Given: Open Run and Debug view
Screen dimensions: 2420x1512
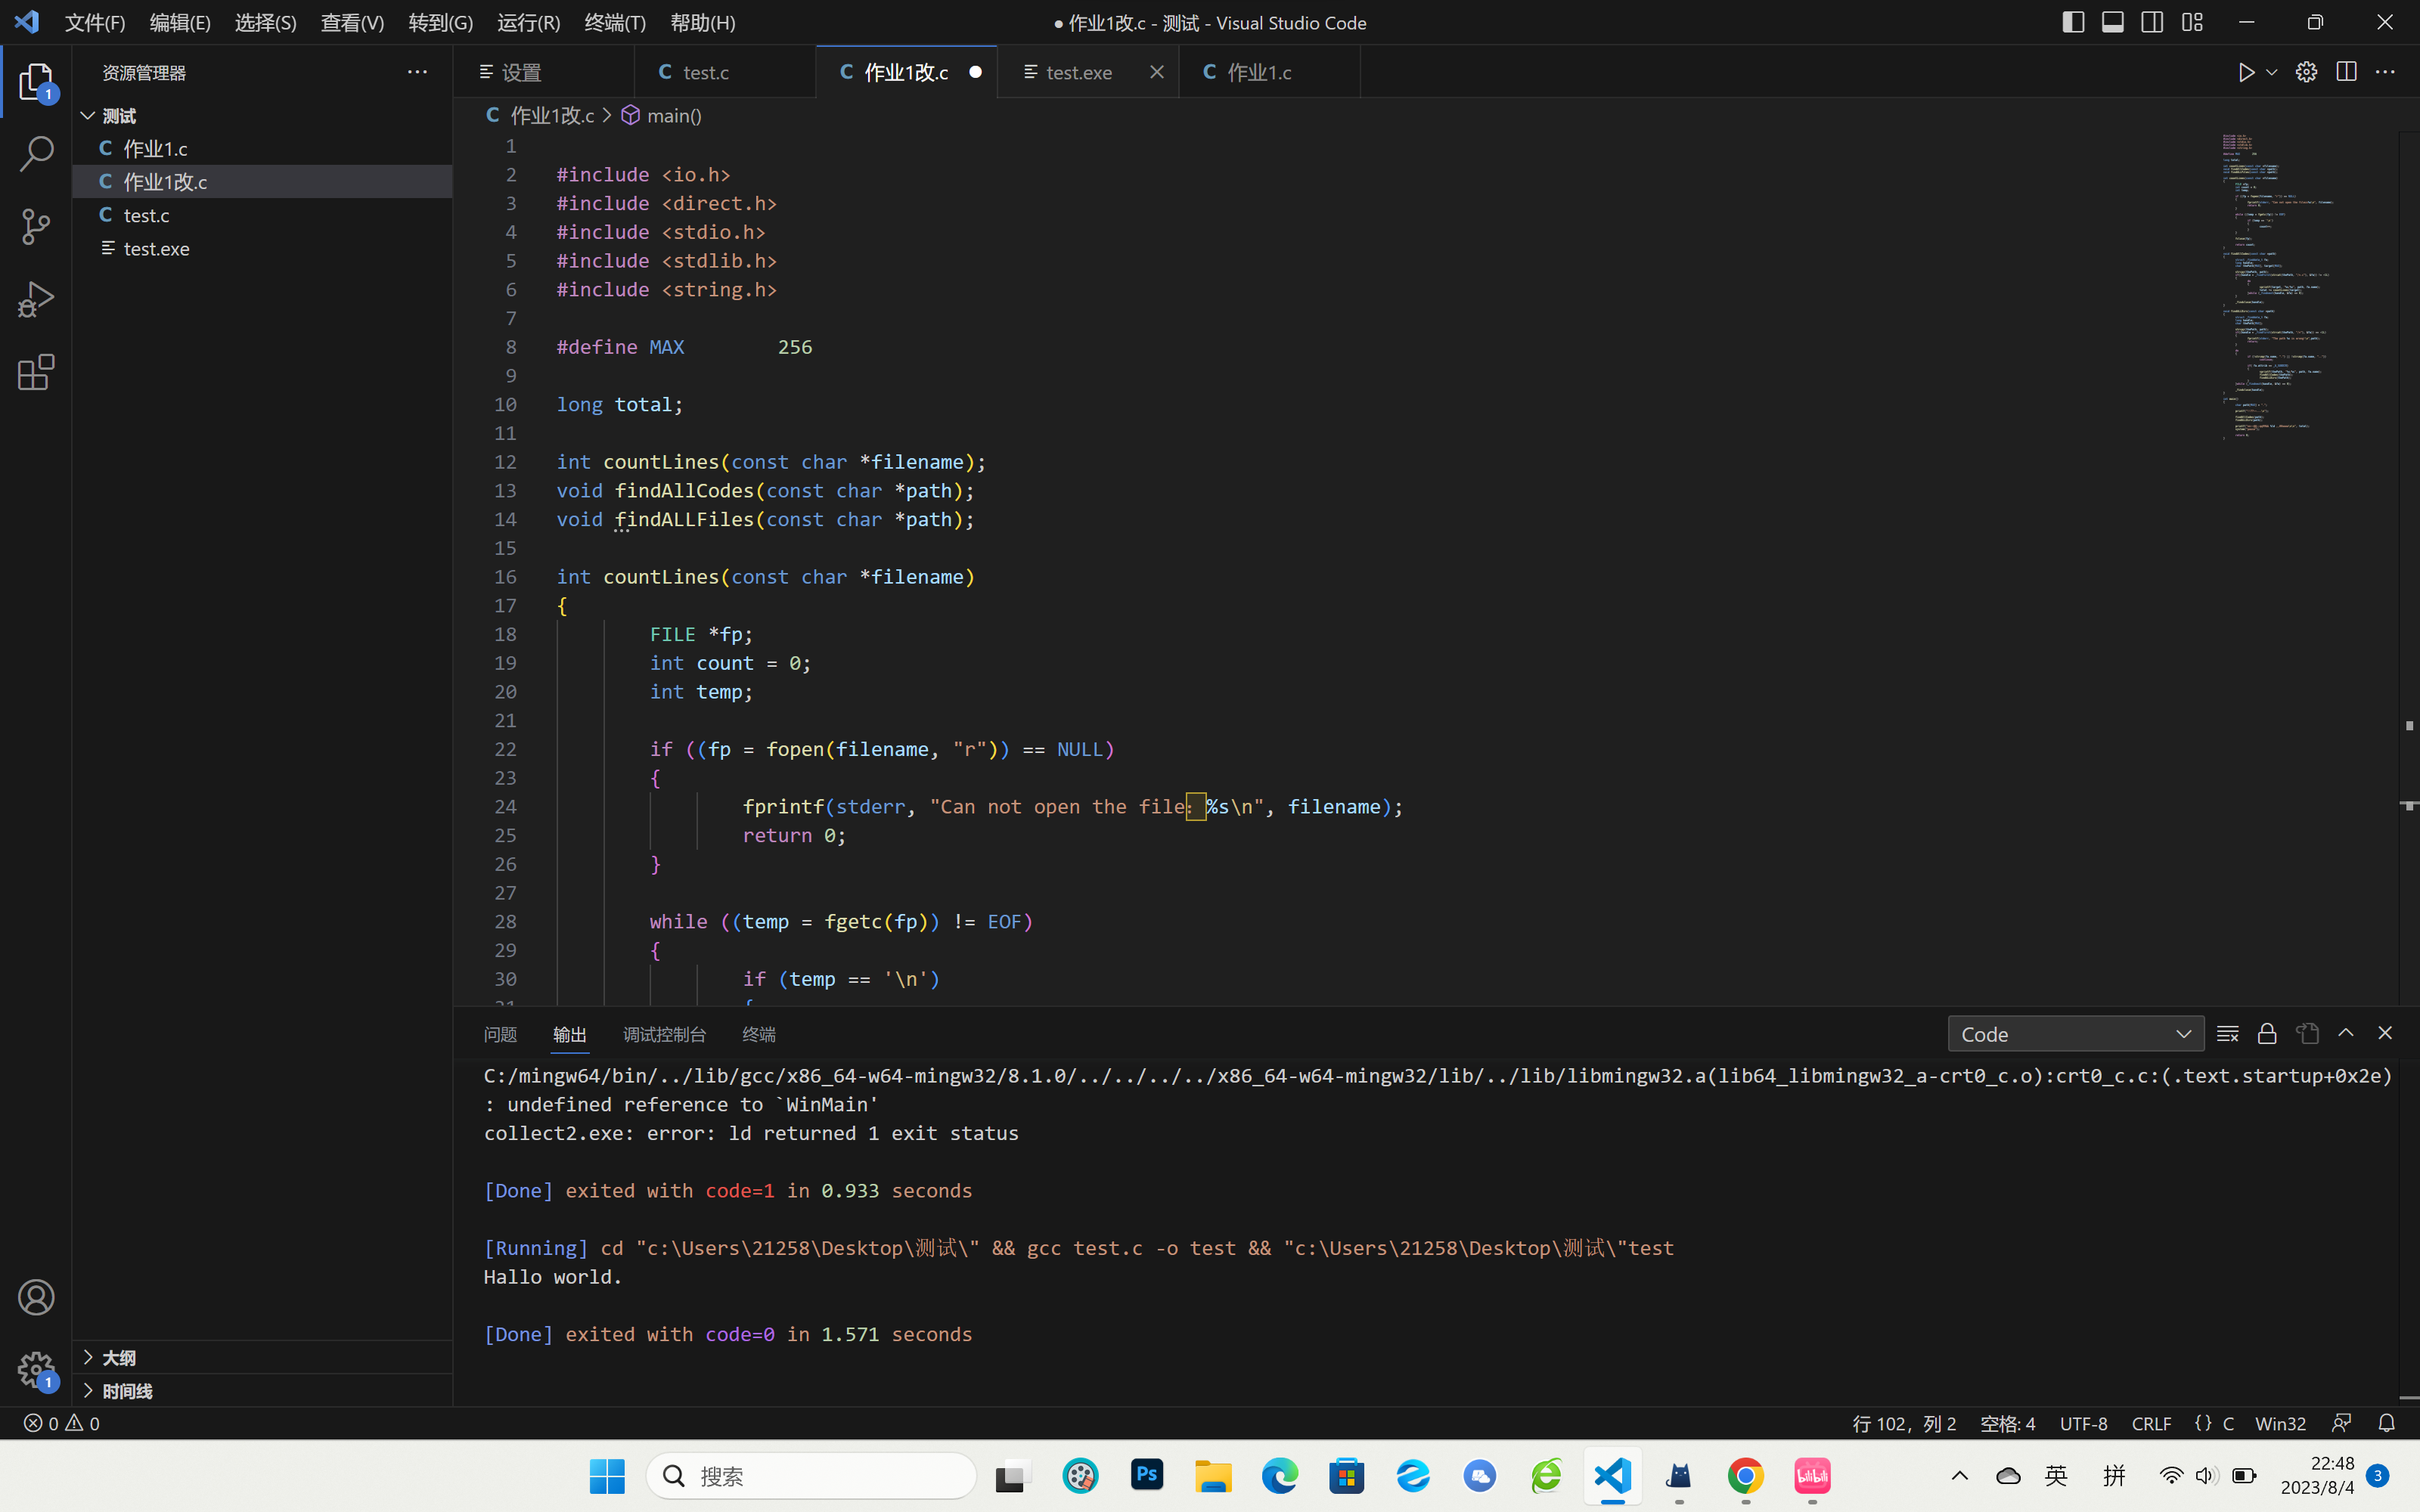Looking at the screenshot, I should [36, 299].
